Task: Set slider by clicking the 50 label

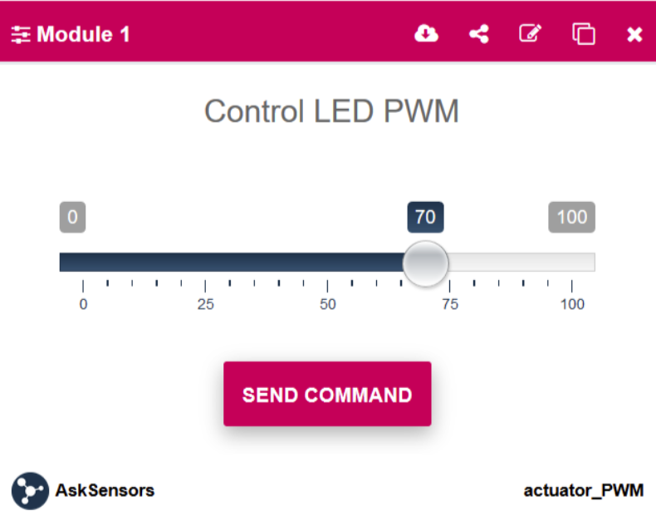Action: pos(328,304)
